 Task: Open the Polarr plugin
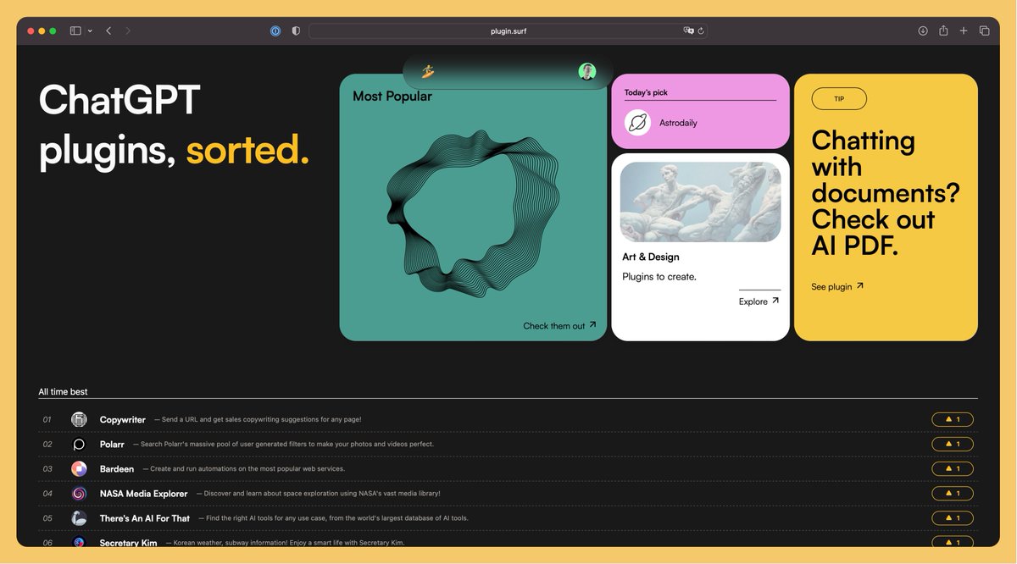(x=112, y=444)
